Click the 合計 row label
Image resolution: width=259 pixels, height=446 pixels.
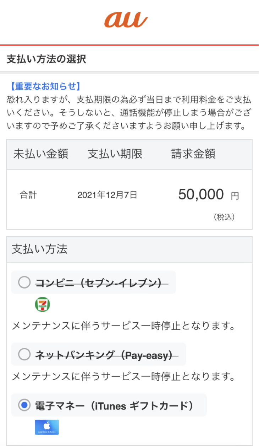(28, 195)
